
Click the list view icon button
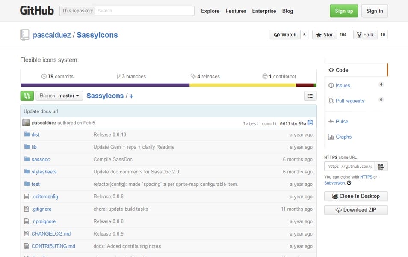pyautogui.click(x=310, y=96)
